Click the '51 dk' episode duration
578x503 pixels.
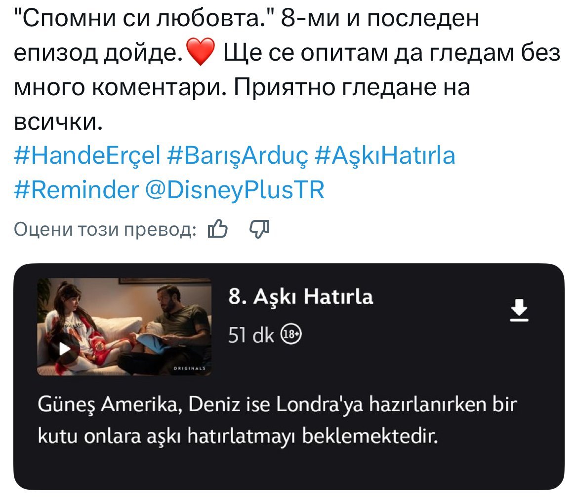251,335
